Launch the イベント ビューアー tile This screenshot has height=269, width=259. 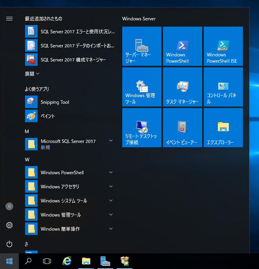[183, 128]
